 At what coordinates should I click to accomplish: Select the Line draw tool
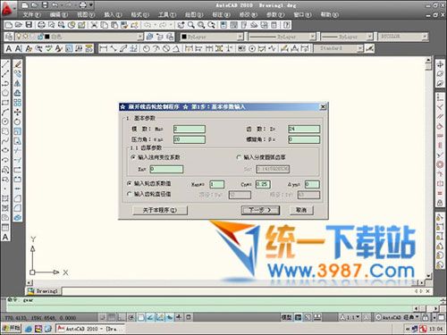point(5,63)
